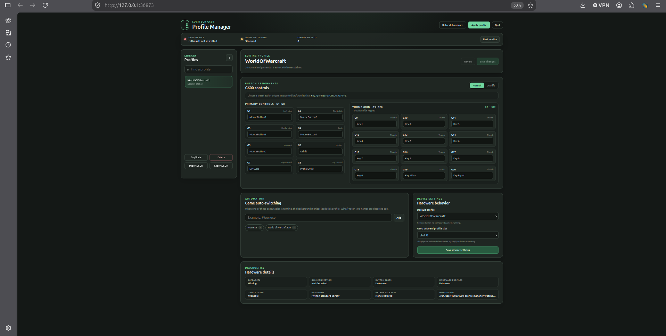666x336 pixels.
Task: Delete the selected profile
Action: (221, 158)
